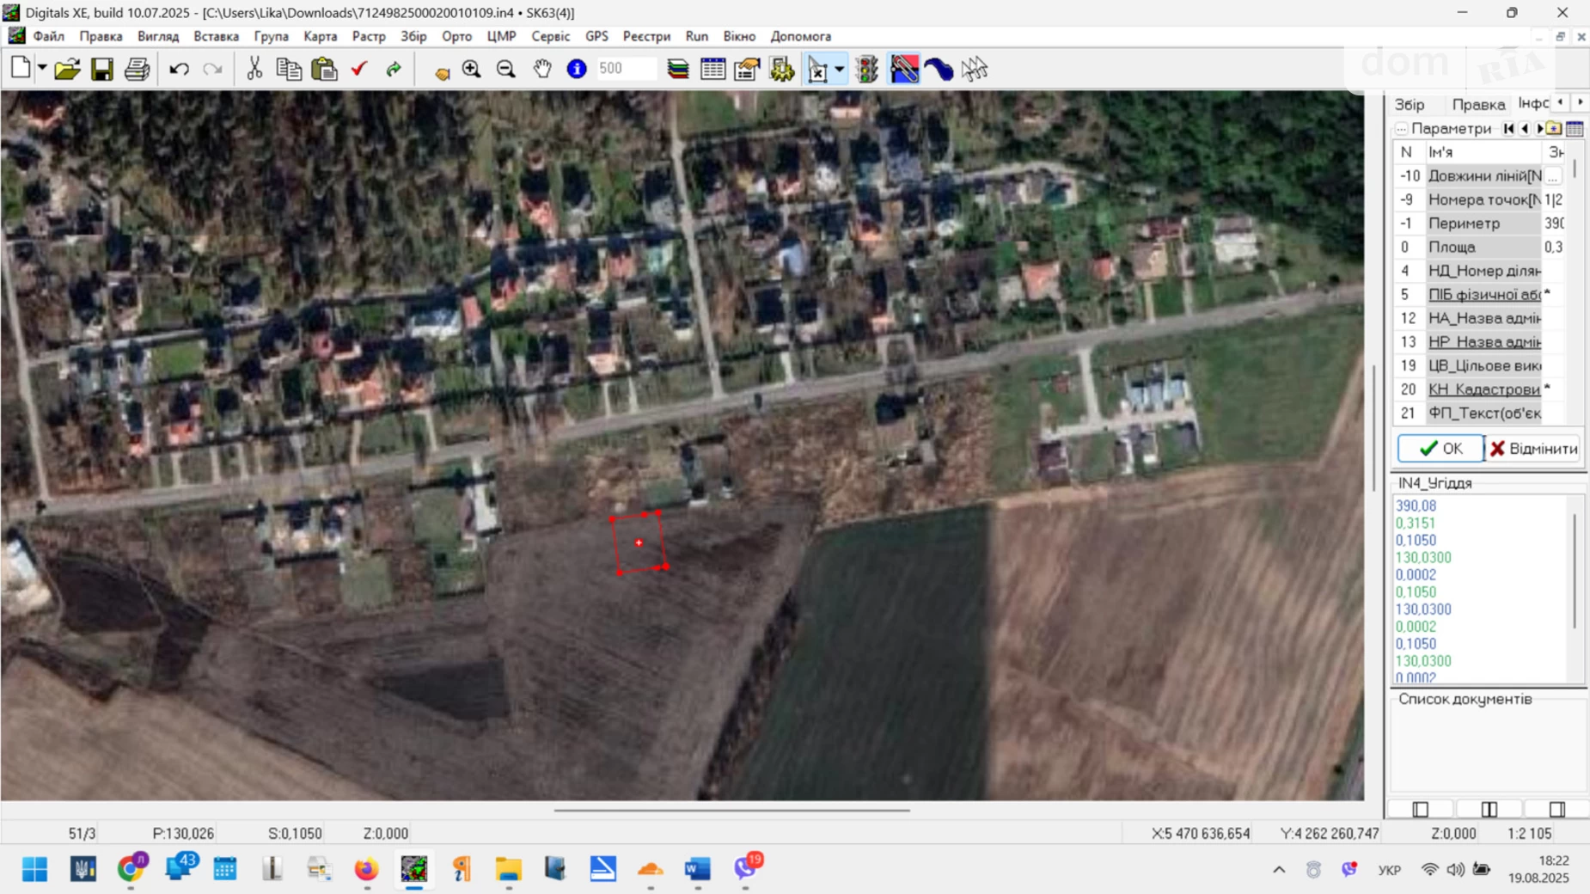Select the Pan hand tool

tap(541, 69)
